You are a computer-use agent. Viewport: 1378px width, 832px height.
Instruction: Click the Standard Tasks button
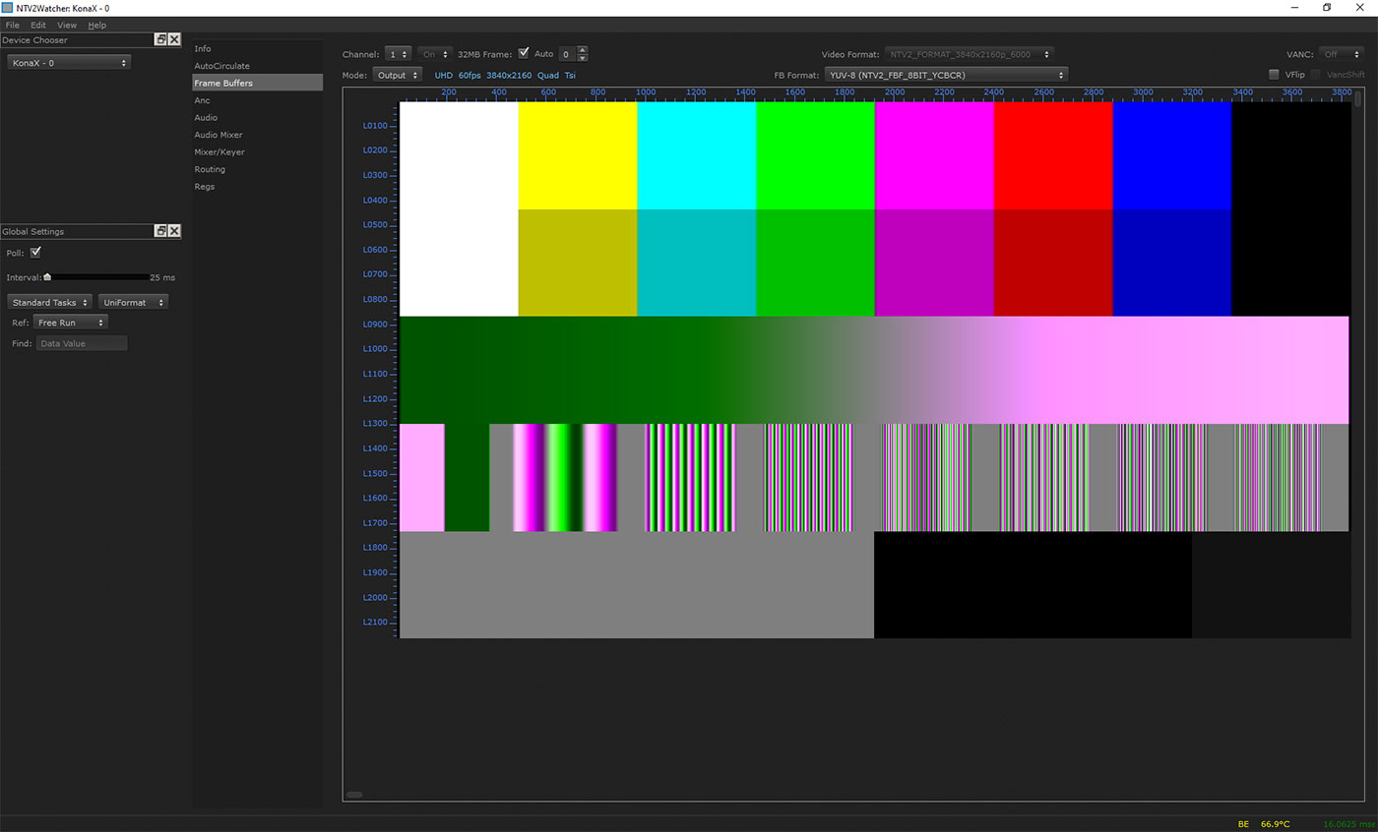click(49, 302)
